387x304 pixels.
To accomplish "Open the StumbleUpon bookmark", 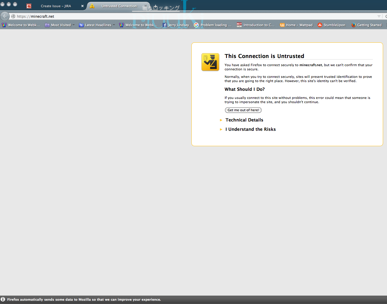I will (331, 25).
